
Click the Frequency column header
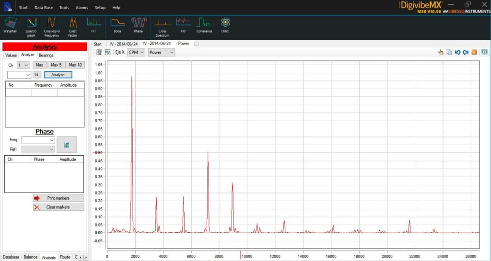coord(45,85)
